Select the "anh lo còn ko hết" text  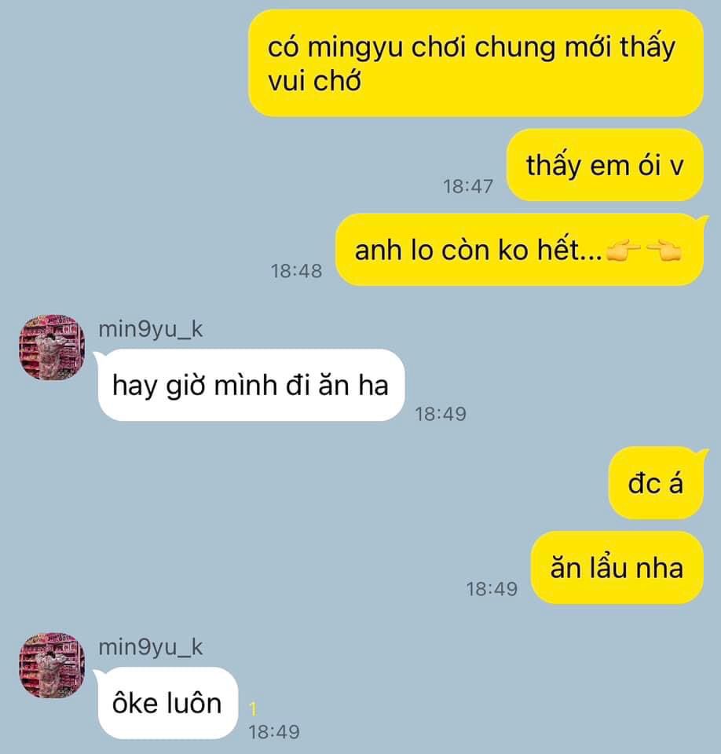click(478, 251)
